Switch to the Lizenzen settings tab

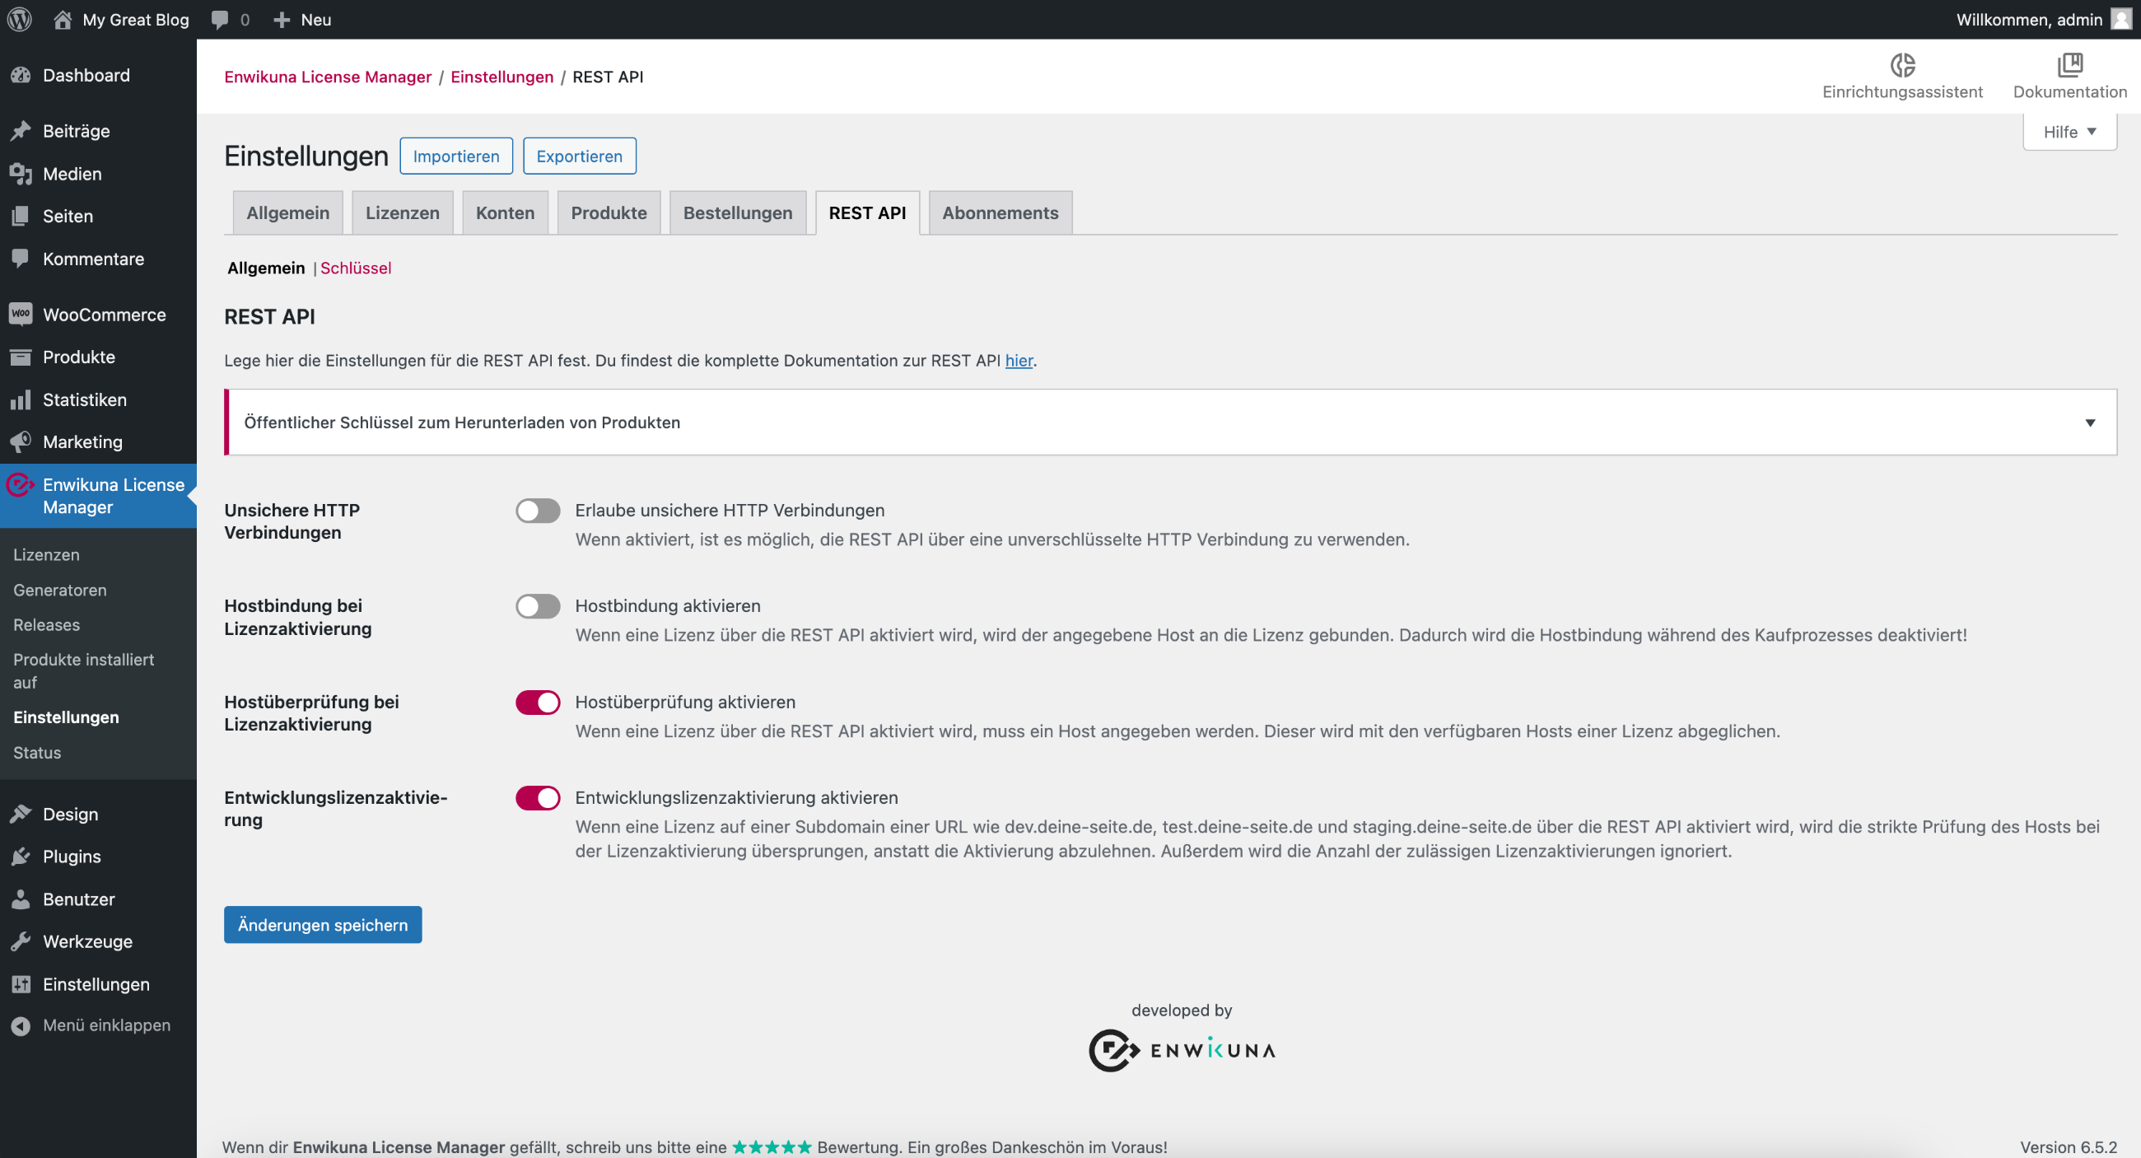click(403, 212)
